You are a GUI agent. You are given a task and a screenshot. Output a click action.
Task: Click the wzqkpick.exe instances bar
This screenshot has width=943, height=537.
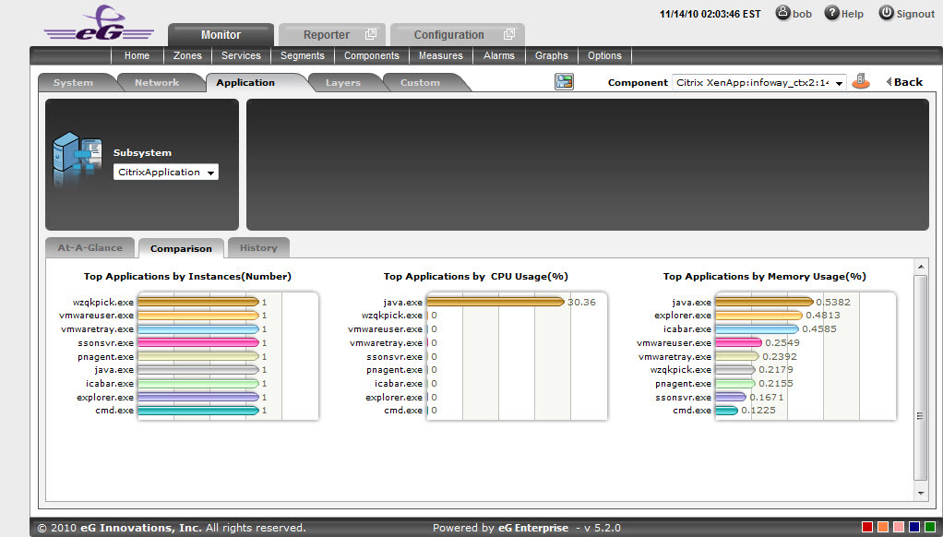pos(198,302)
